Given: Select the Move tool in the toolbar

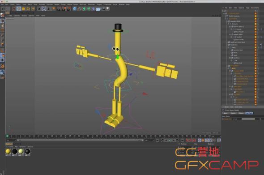Looking at the screenshot, I should coord(19,9).
